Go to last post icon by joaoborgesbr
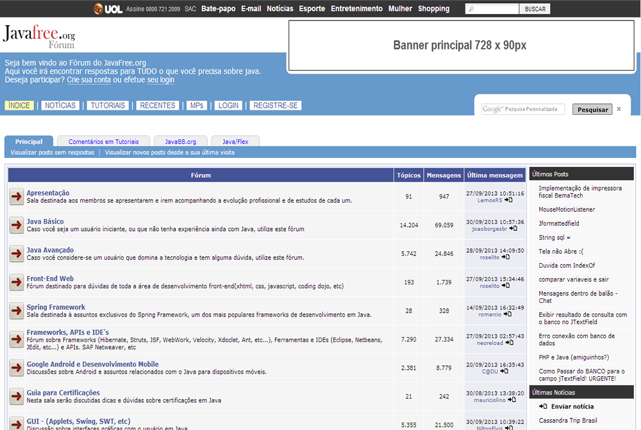 pyautogui.click(x=513, y=228)
